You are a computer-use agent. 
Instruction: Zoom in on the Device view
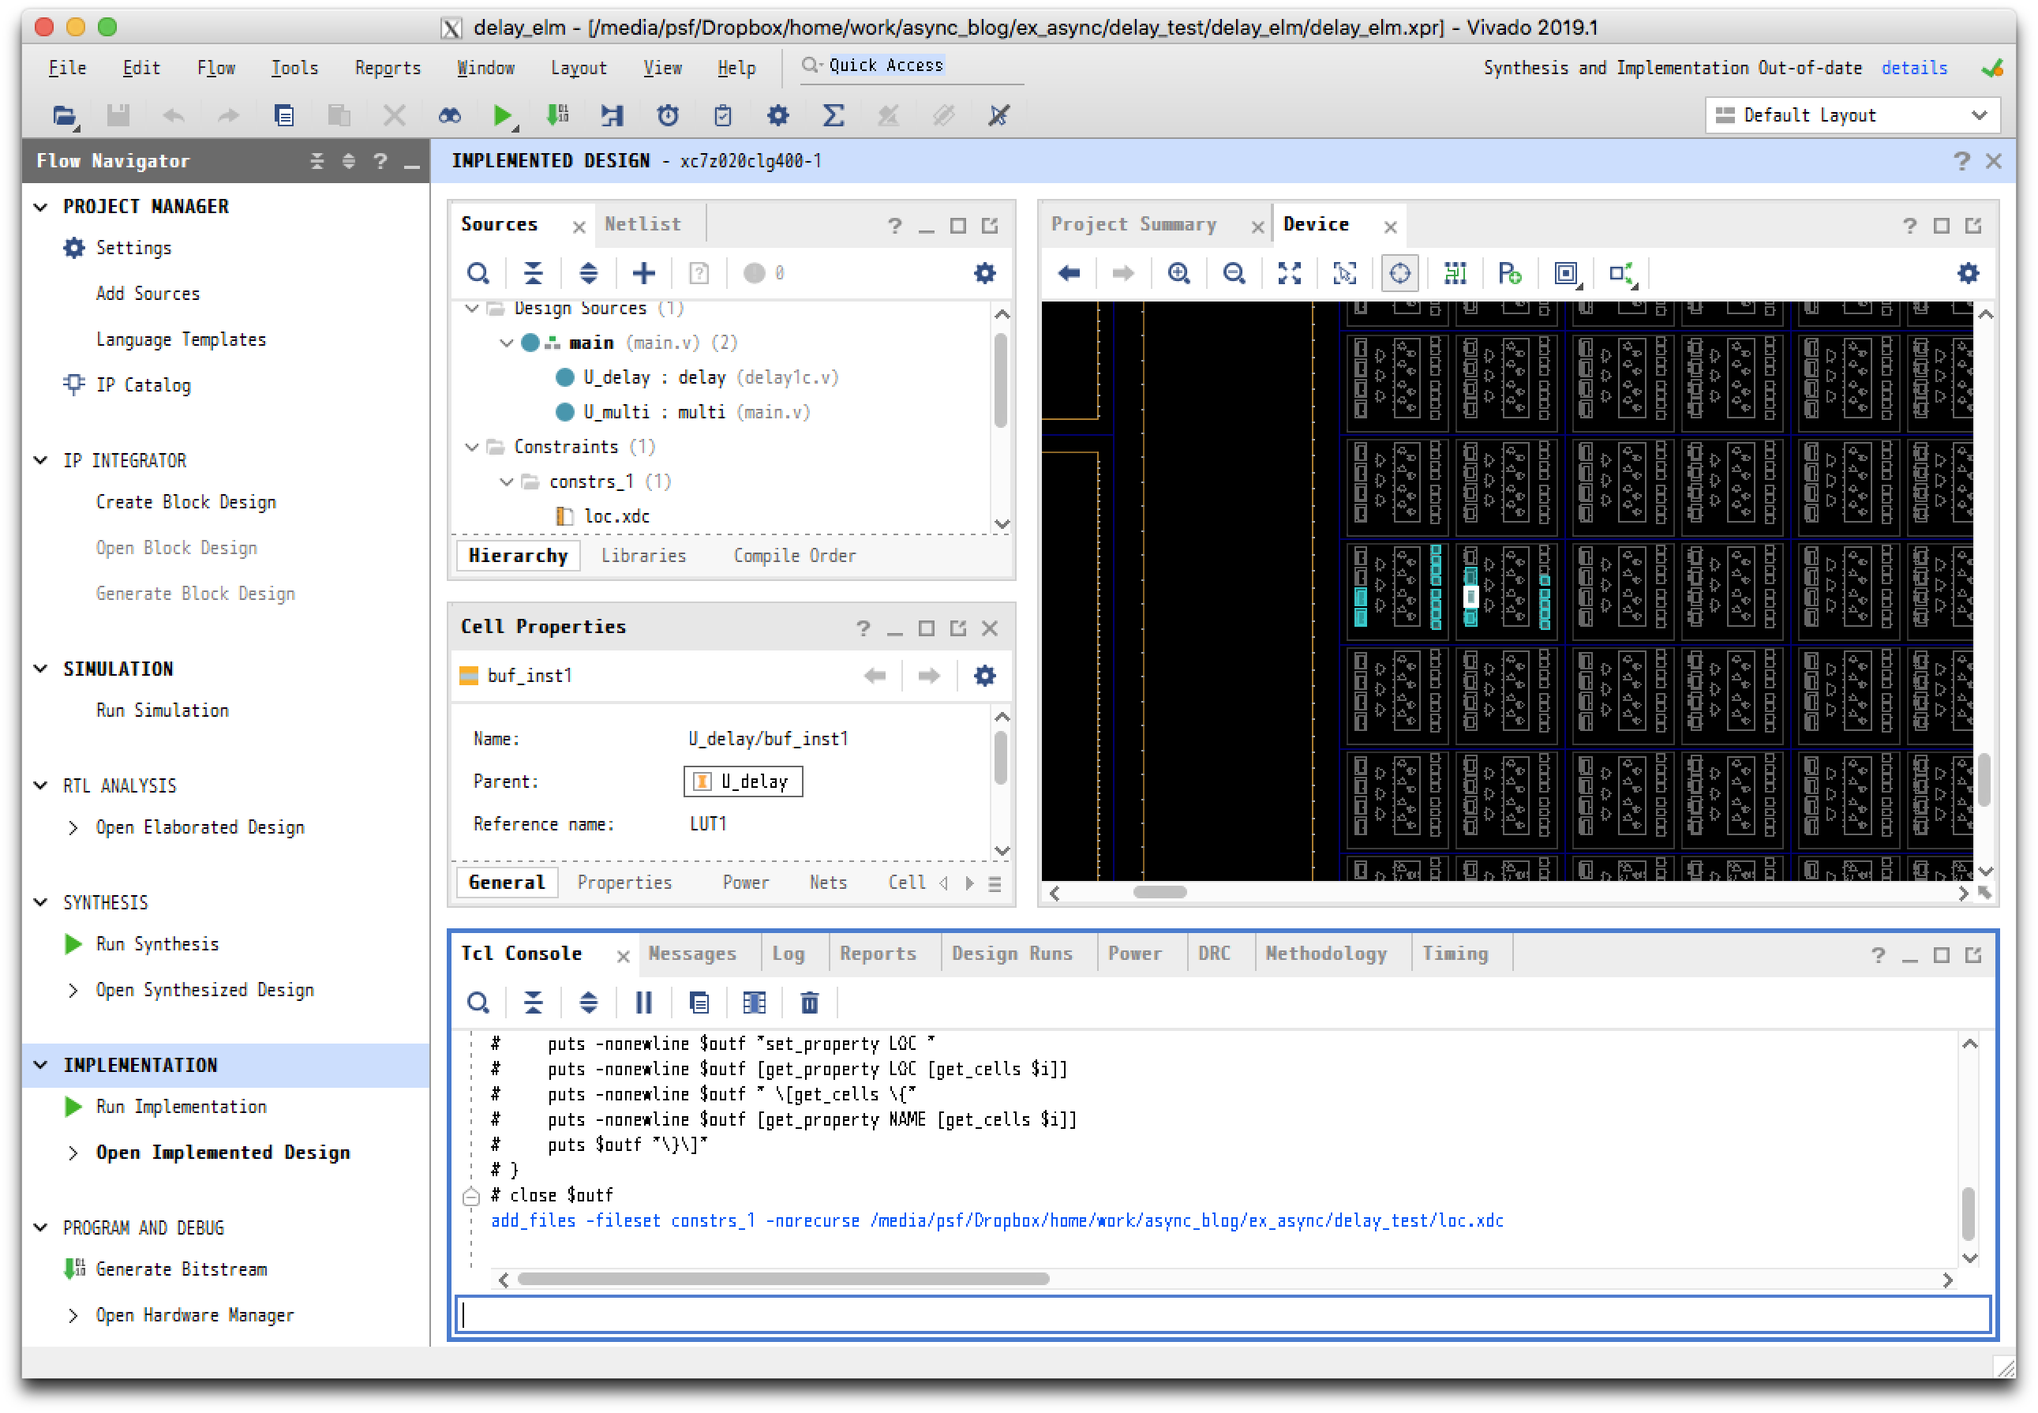click(x=1178, y=274)
